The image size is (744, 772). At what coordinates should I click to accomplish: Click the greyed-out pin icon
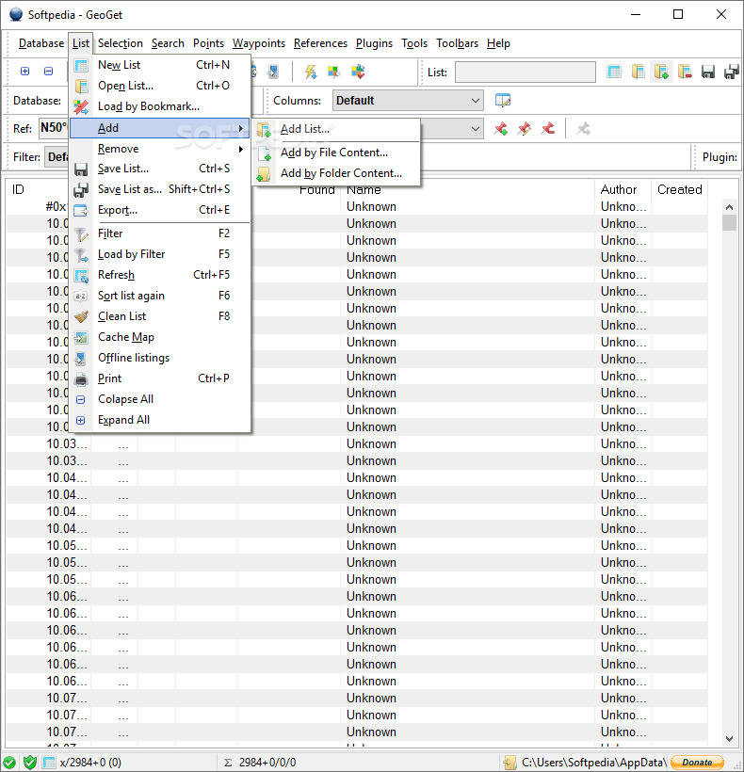(x=584, y=129)
